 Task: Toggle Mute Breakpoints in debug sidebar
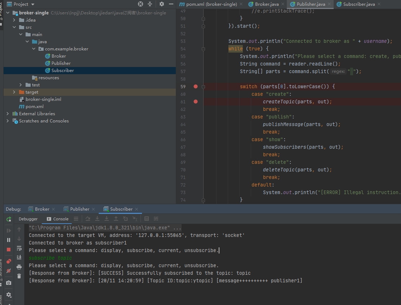(x=9, y=271)
